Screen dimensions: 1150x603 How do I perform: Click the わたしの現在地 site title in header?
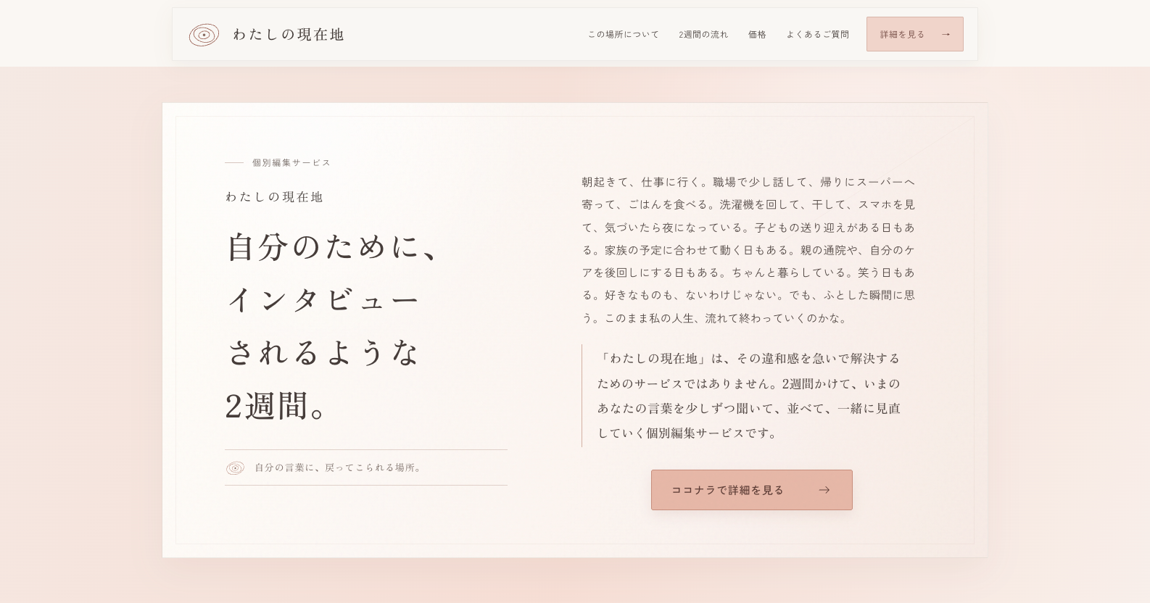point(289,35)
